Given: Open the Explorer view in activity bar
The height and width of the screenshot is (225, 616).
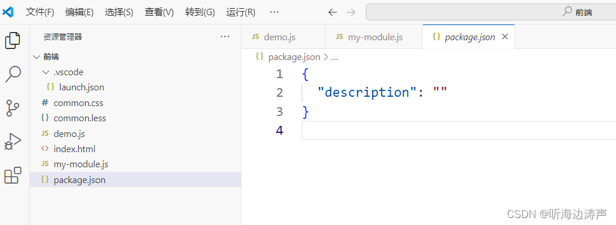Looking at the screenshot, I should (13, 40).
